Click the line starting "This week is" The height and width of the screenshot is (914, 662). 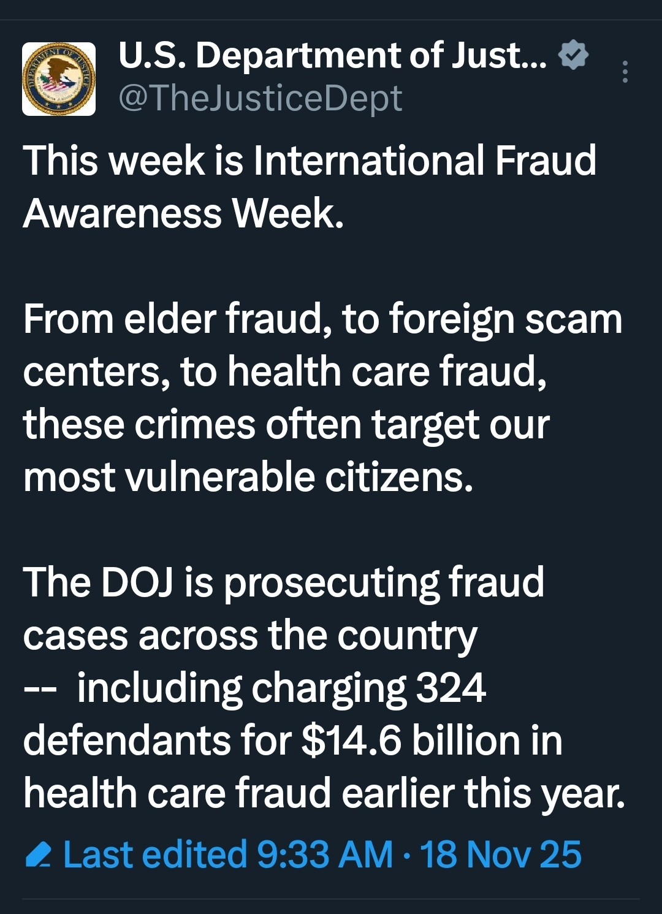(310, 161)
